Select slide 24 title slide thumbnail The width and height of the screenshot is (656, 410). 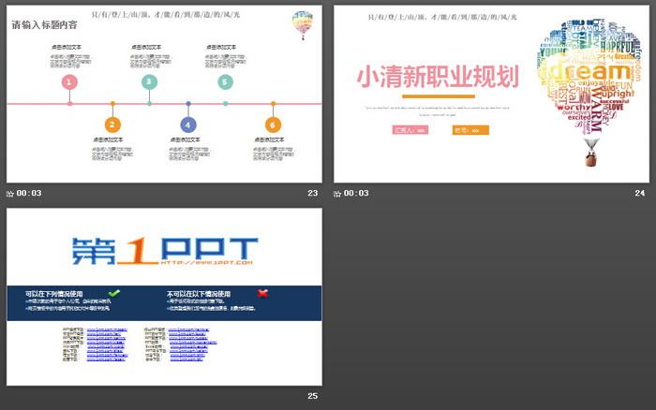[x=492, y=94]
